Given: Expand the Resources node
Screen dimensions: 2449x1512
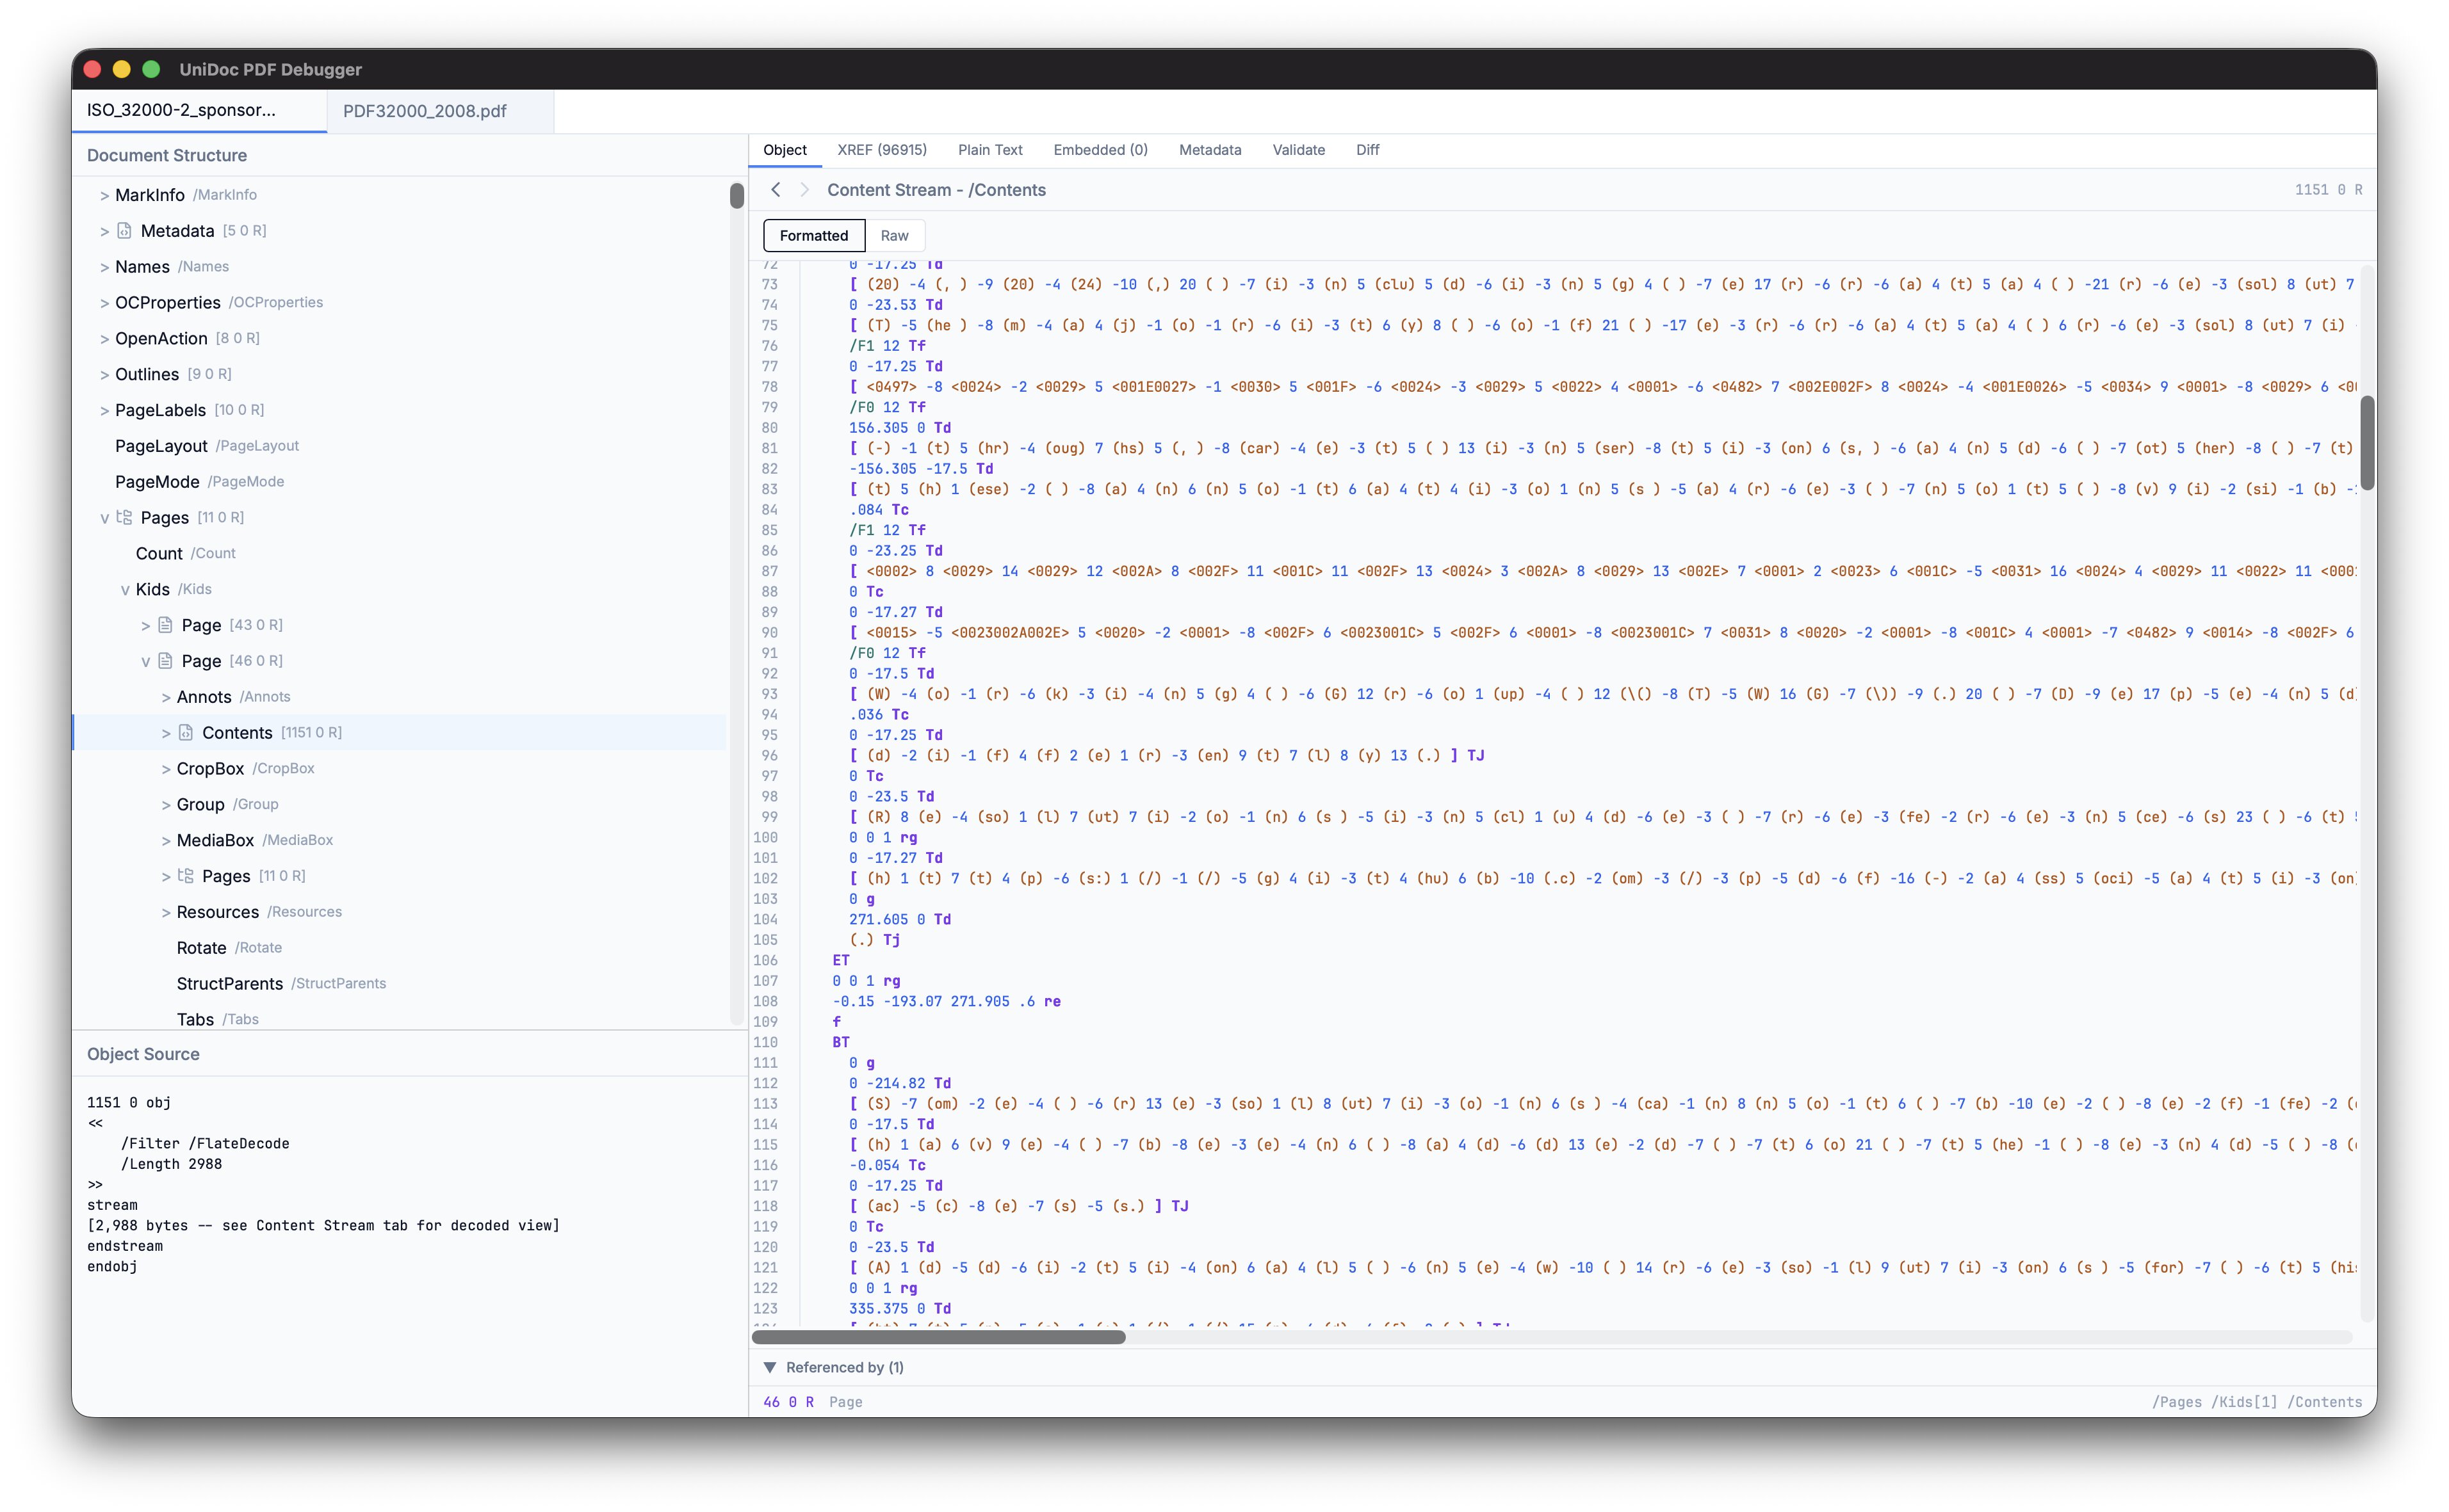Looking at the screenshot, I should point(166,912).
